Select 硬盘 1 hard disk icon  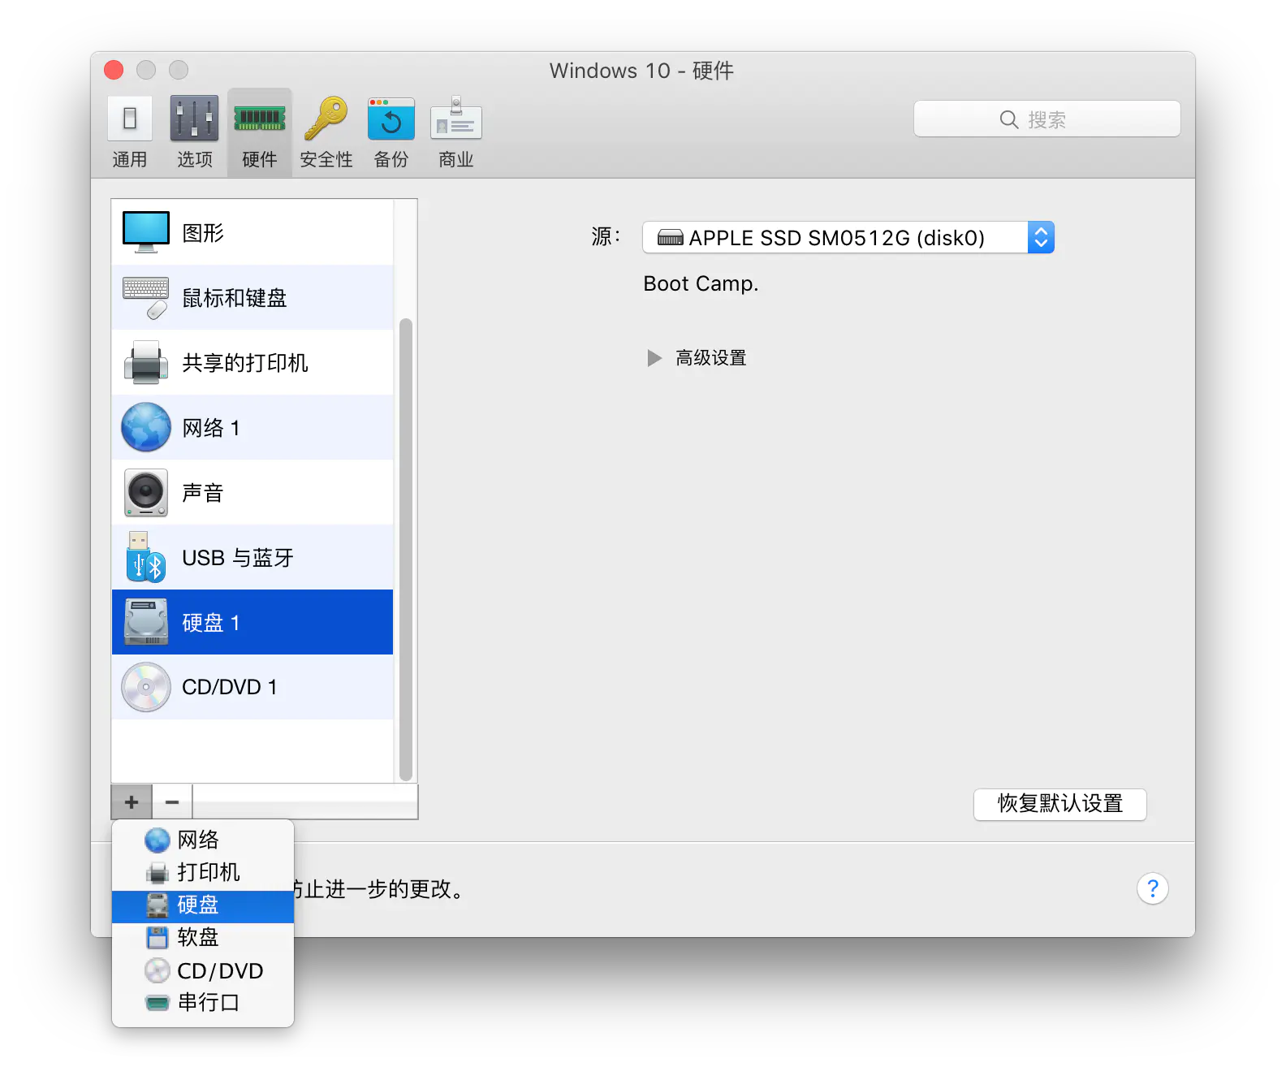tap(146, 622)
